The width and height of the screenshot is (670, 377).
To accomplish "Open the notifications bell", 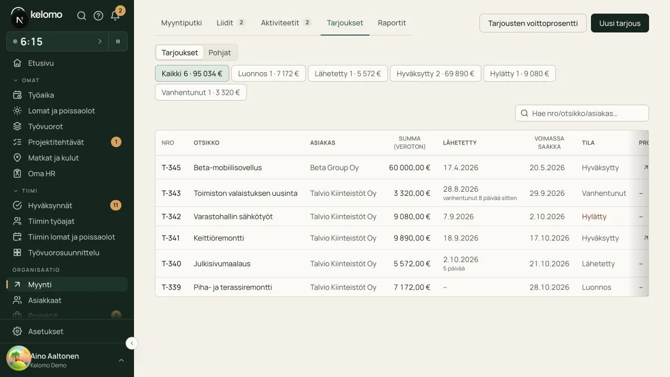I will [115, 16].
